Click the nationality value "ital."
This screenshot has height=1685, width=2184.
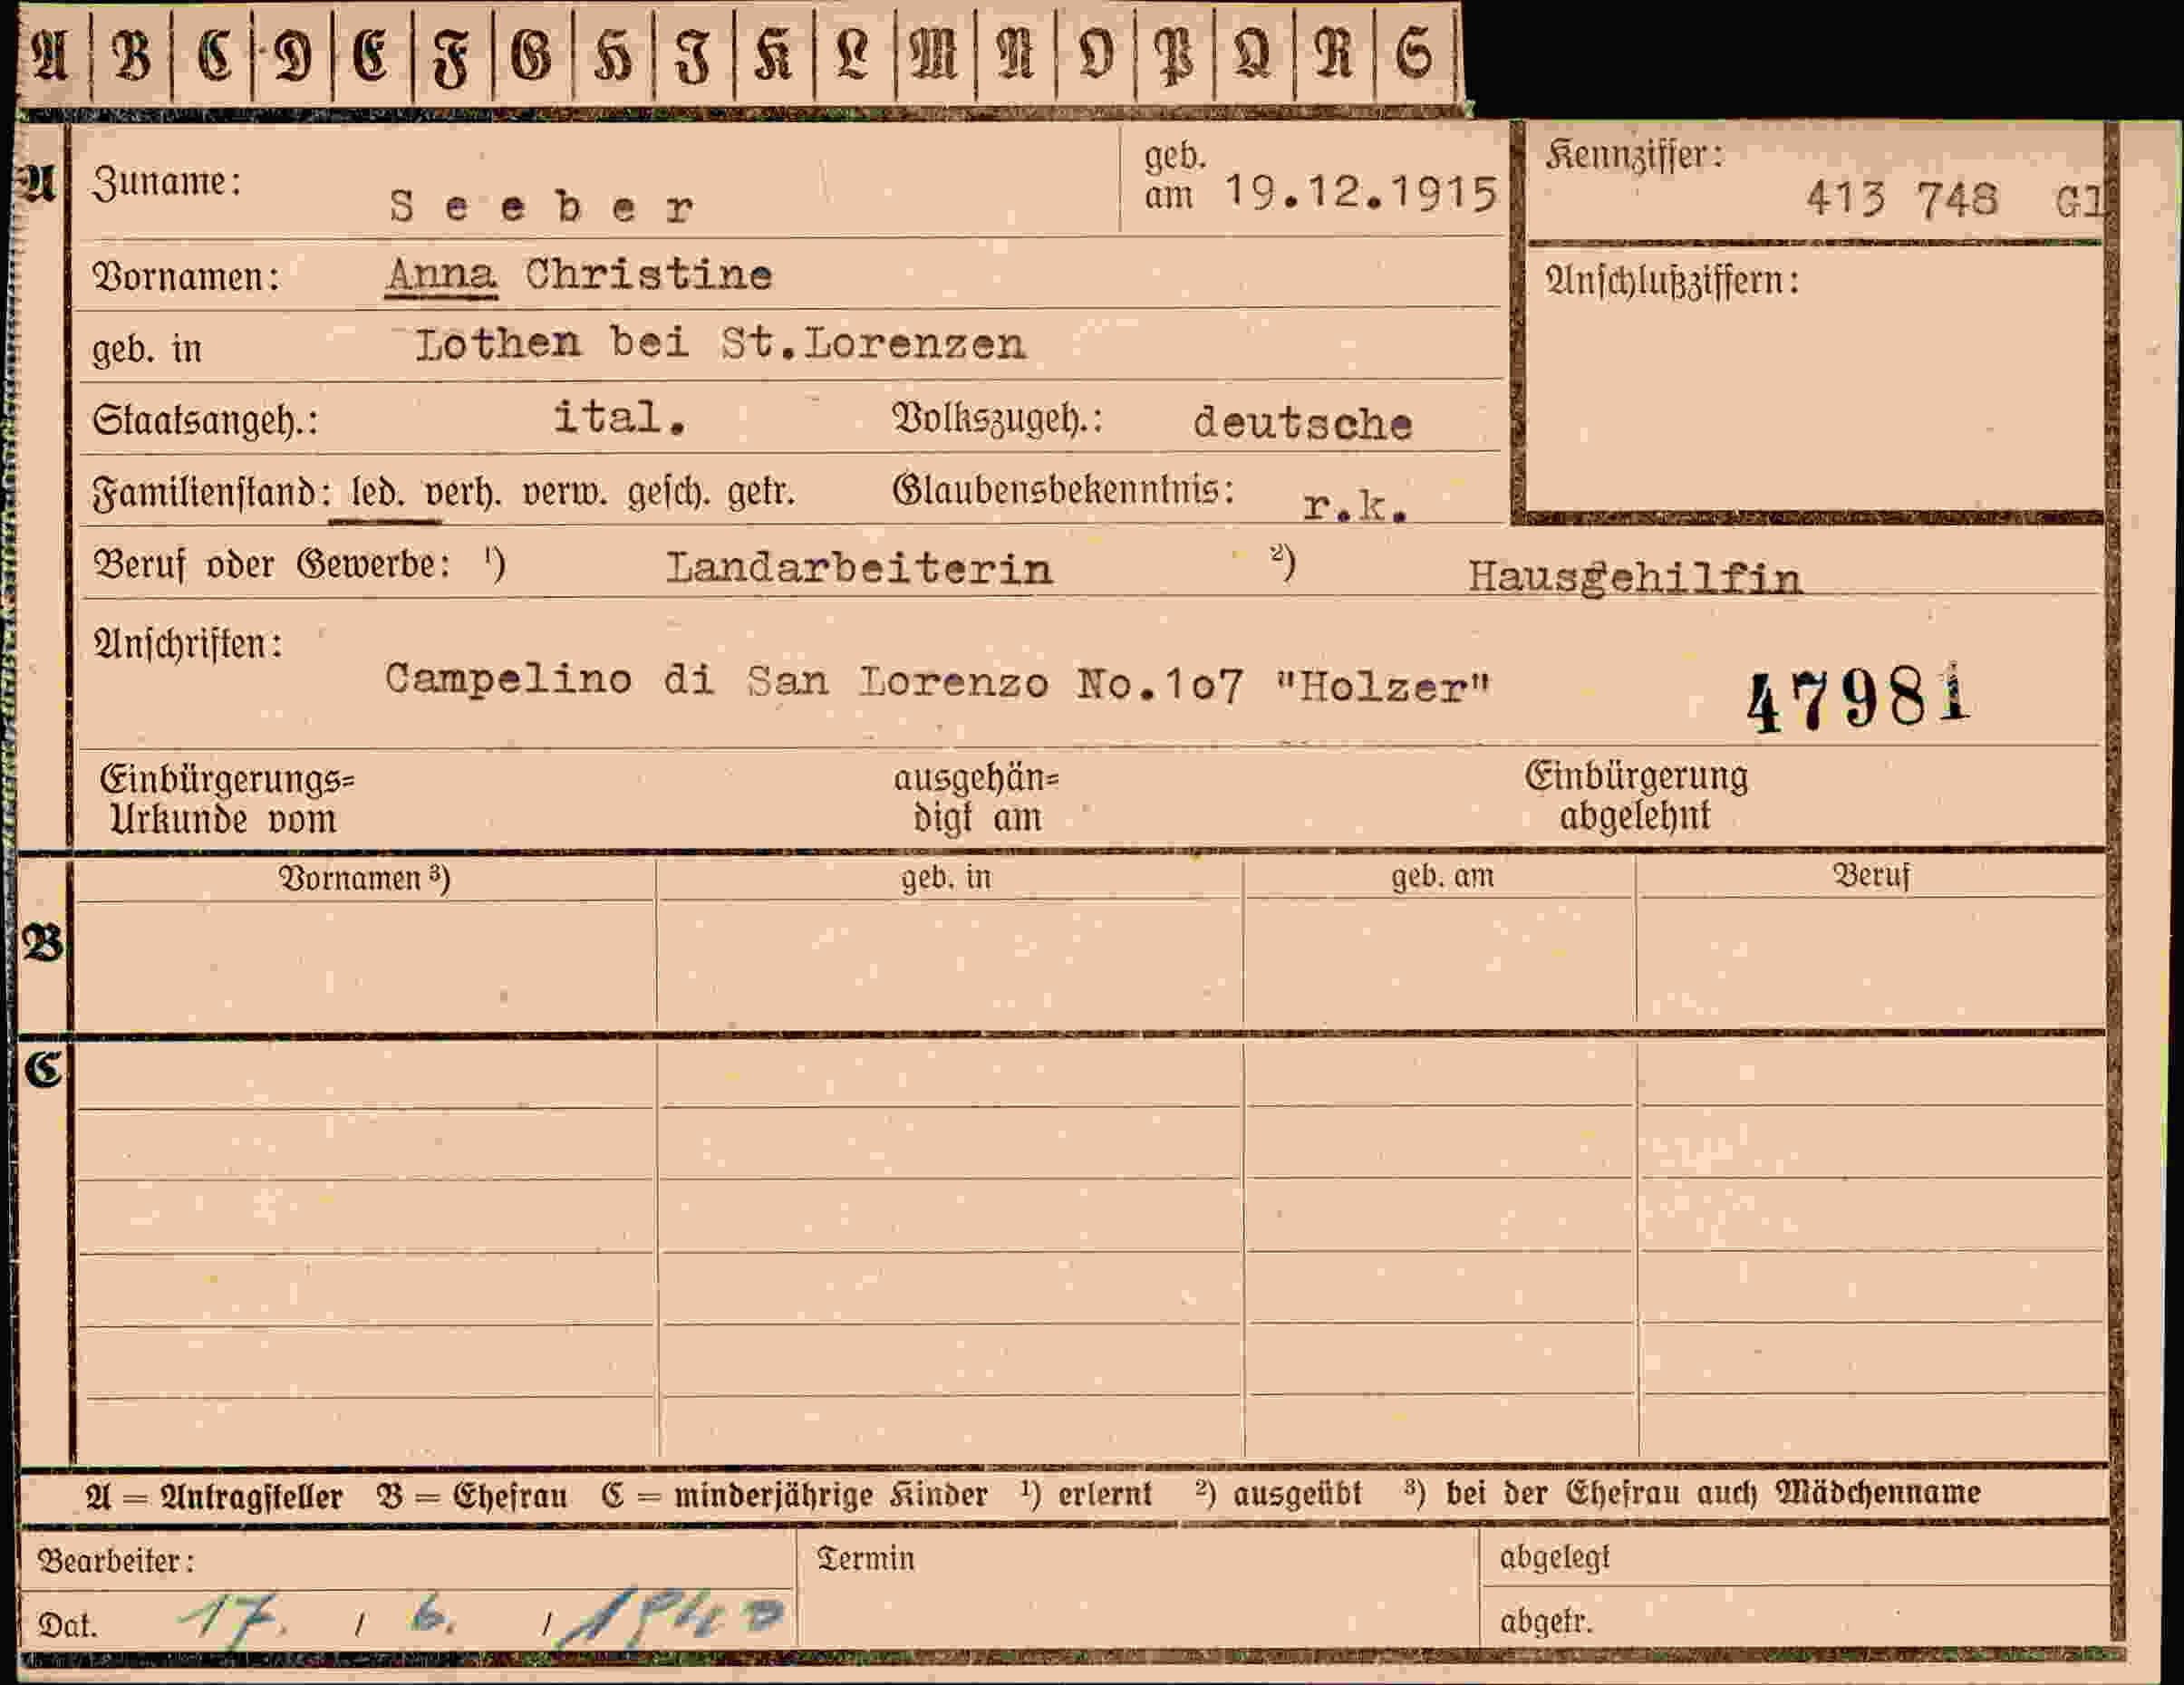pos(621,417)
